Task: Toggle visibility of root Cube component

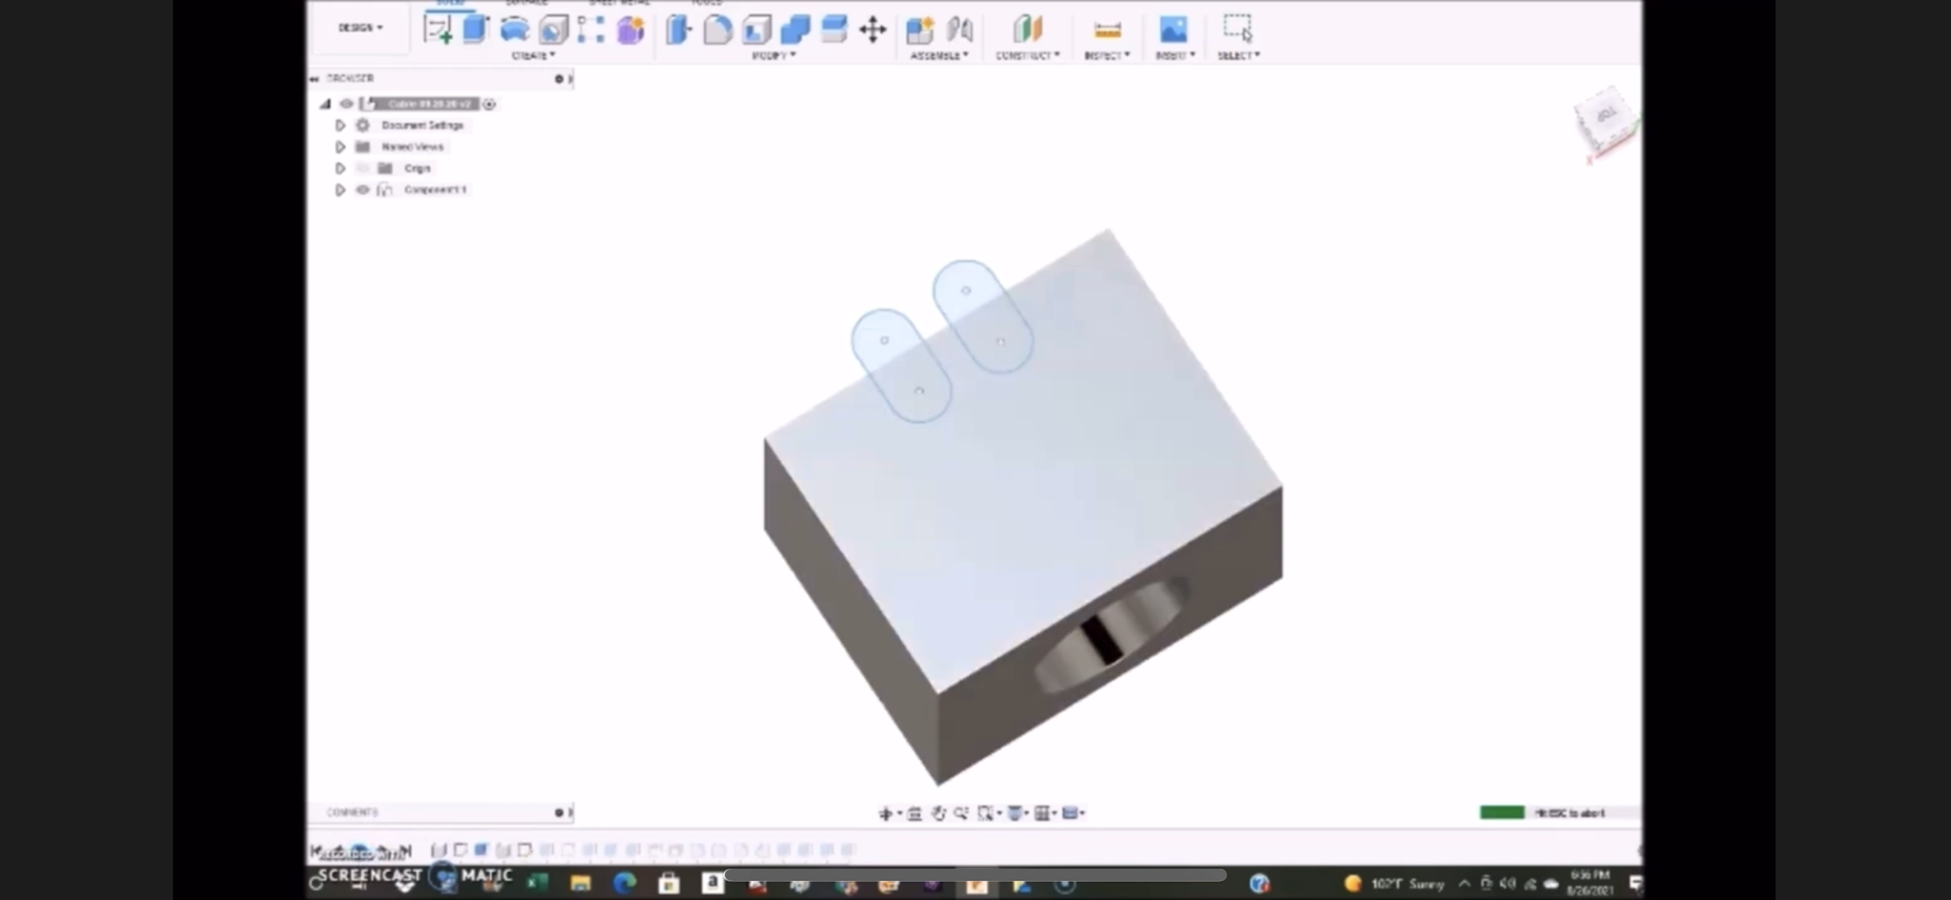Action: coord(346,104)
